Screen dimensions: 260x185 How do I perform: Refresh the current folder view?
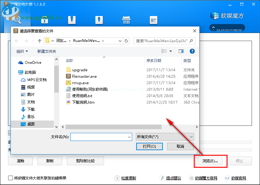coord(126,40)
